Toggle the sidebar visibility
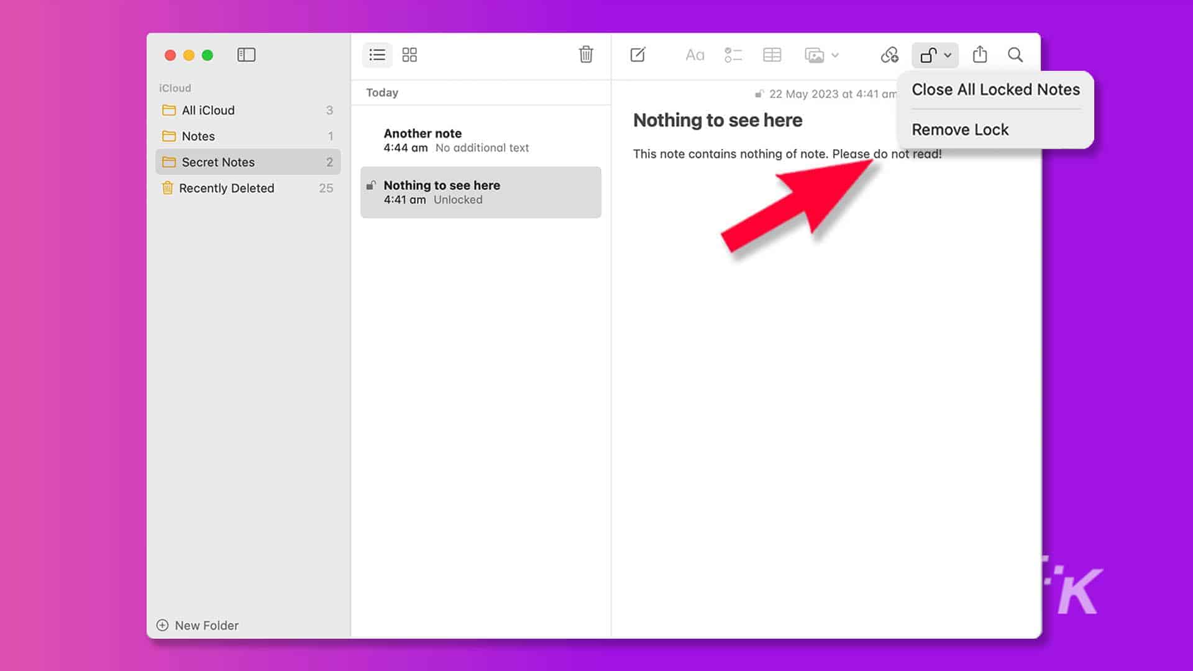This screenshot has width=1193, height=671. (246, 55)
